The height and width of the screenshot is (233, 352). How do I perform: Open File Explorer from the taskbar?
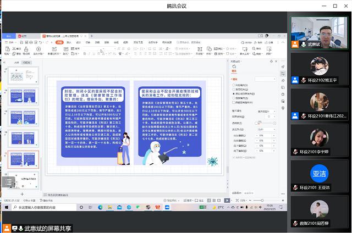(110, 207)
